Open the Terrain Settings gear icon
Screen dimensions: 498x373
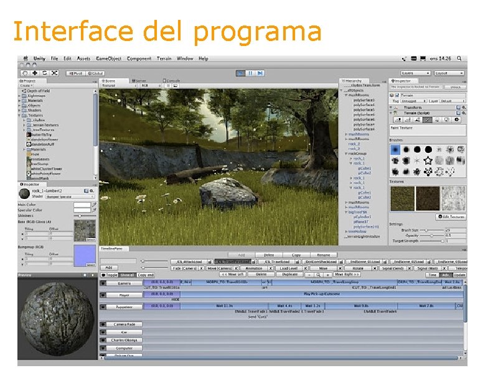point(457,119)
